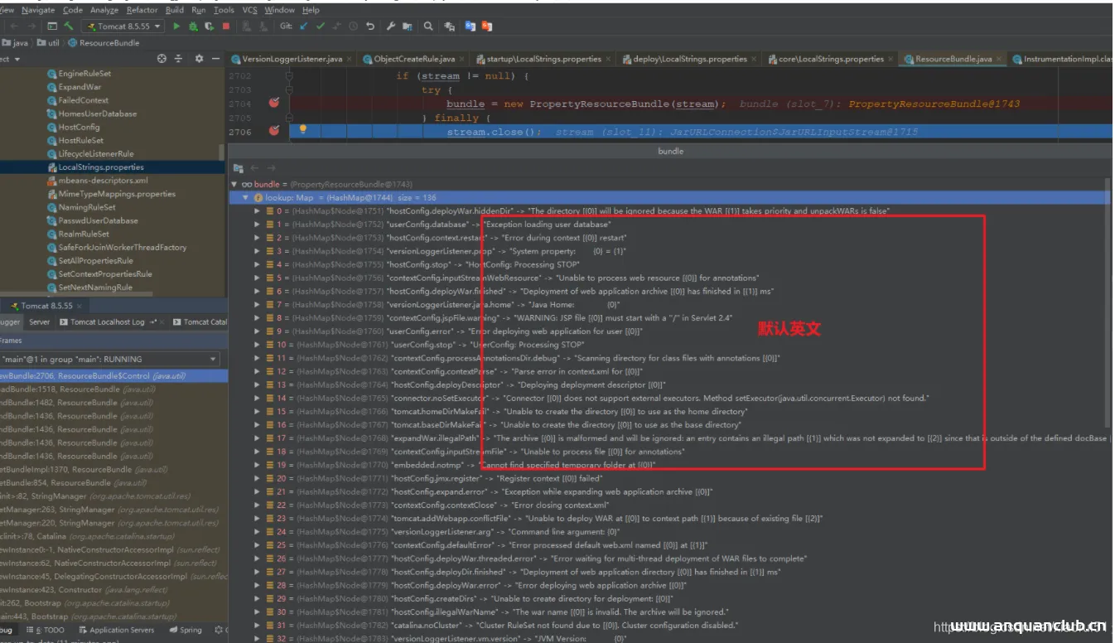Select Tomcat Localhost Log tab
Screen dimensions: 1115x643
tap(107, 322)
